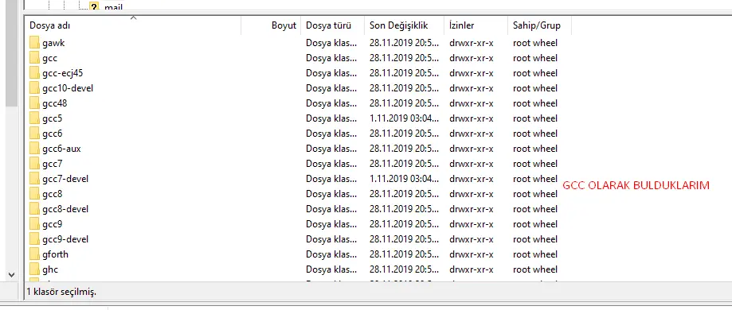Click status text '1 klasör seçilmiş.'
The height and width of the screenshot is (310, 732).
[x=61, y=293]
